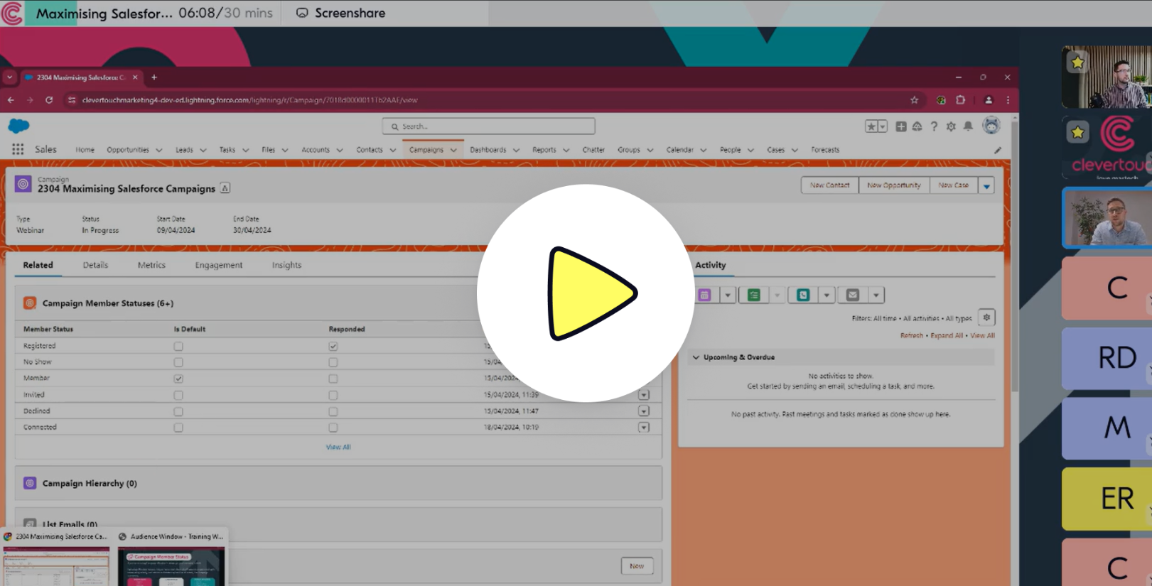Open the Setup gear icon
The width and height of the screenshot is (1152, 586).
pyautogui.click(x=951, y=126)
